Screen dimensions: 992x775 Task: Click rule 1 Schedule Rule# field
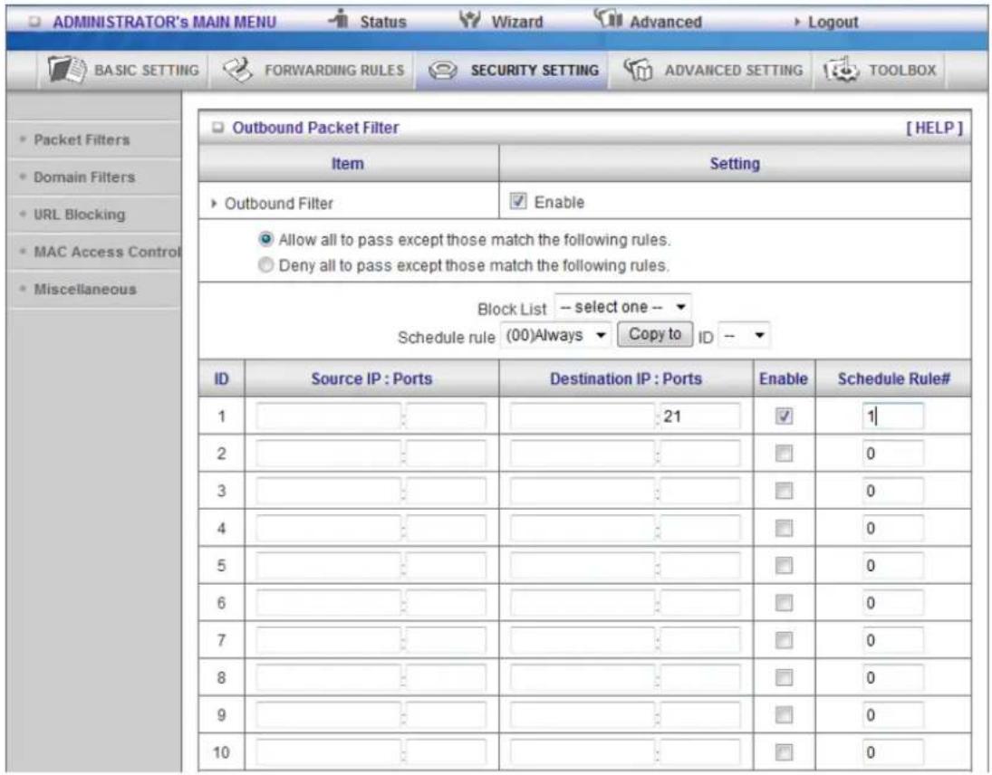point(892,416)
